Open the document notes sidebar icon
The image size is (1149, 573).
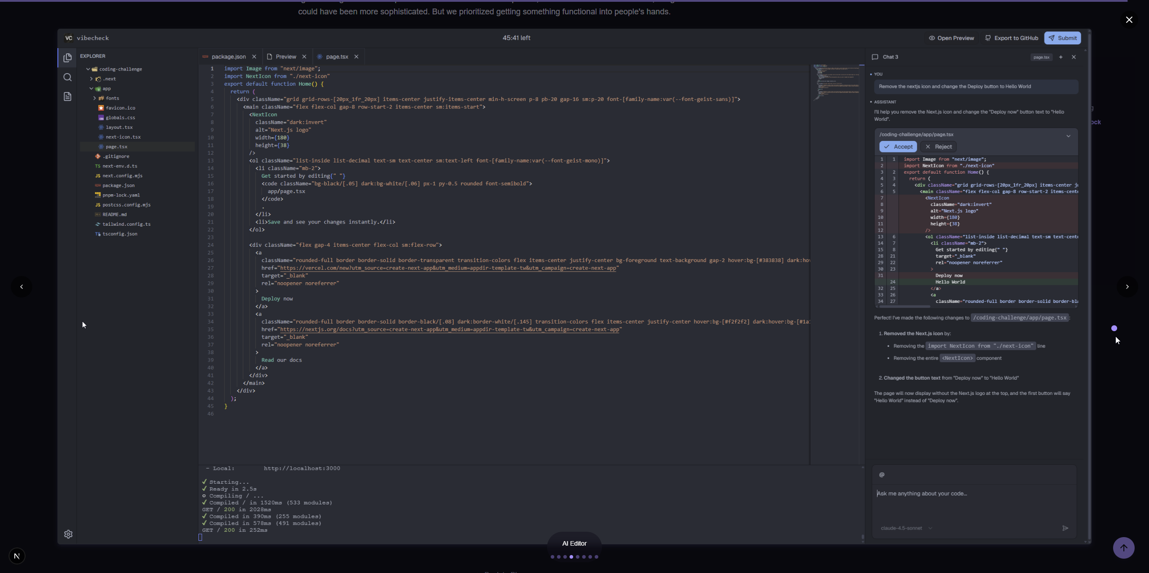[67, 96]
